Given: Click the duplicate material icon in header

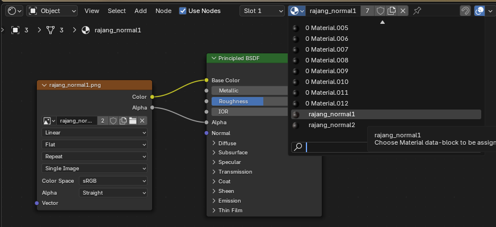Looking at the screenshot, I should [392, 11].
